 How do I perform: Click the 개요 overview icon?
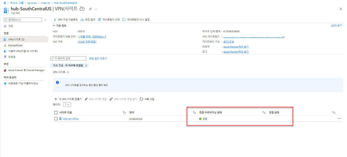coord(5,26)
